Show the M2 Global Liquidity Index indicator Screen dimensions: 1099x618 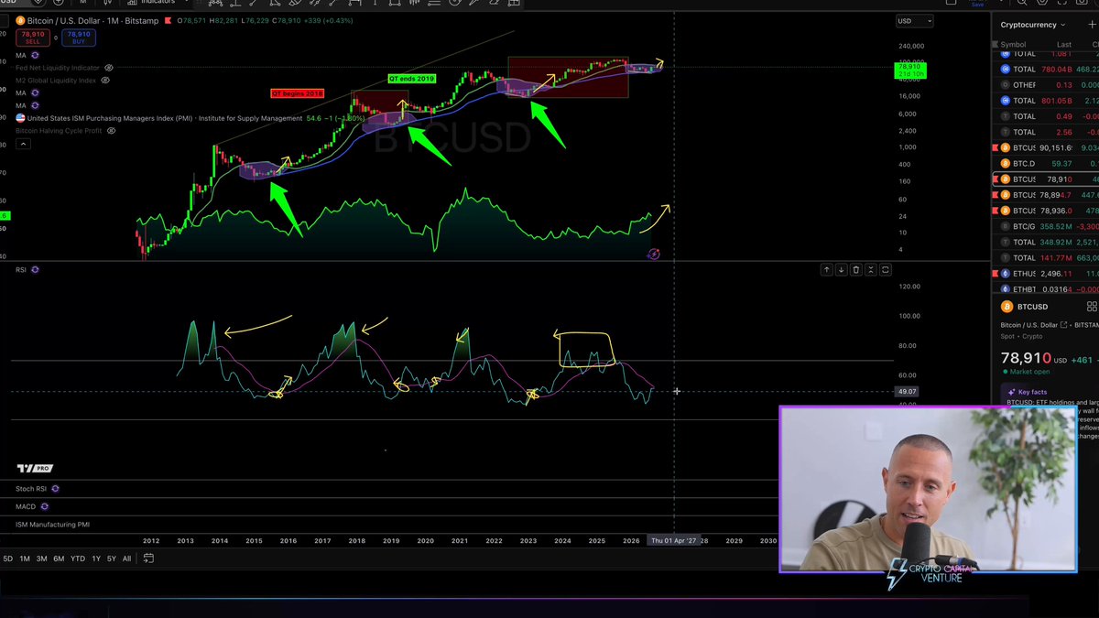103,81
